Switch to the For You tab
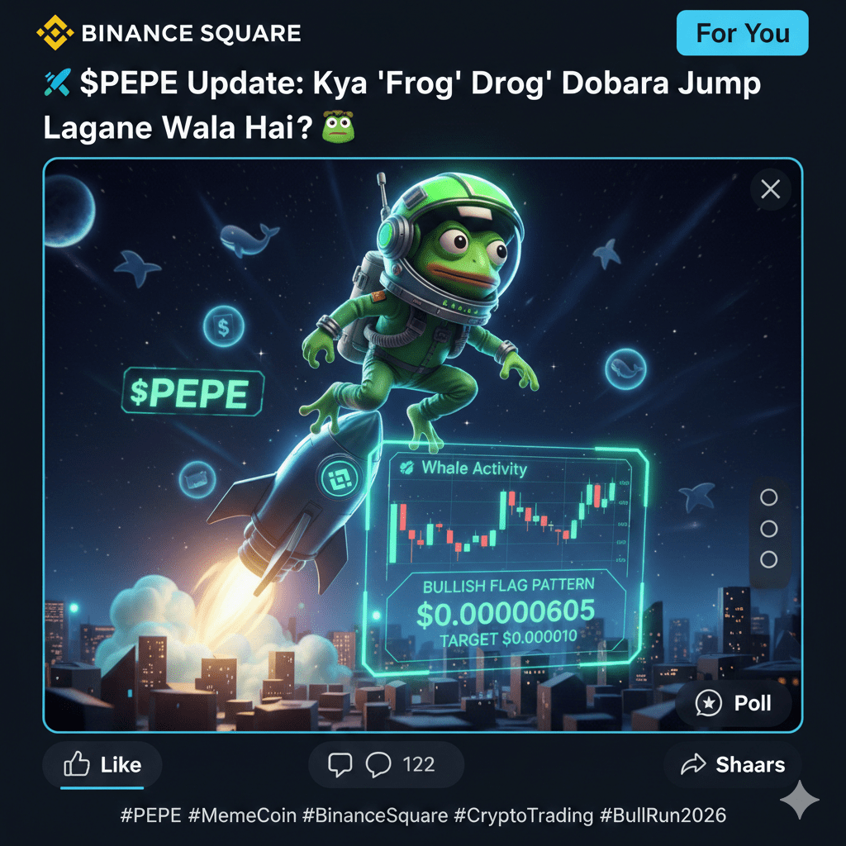 [x=743, y=33]
